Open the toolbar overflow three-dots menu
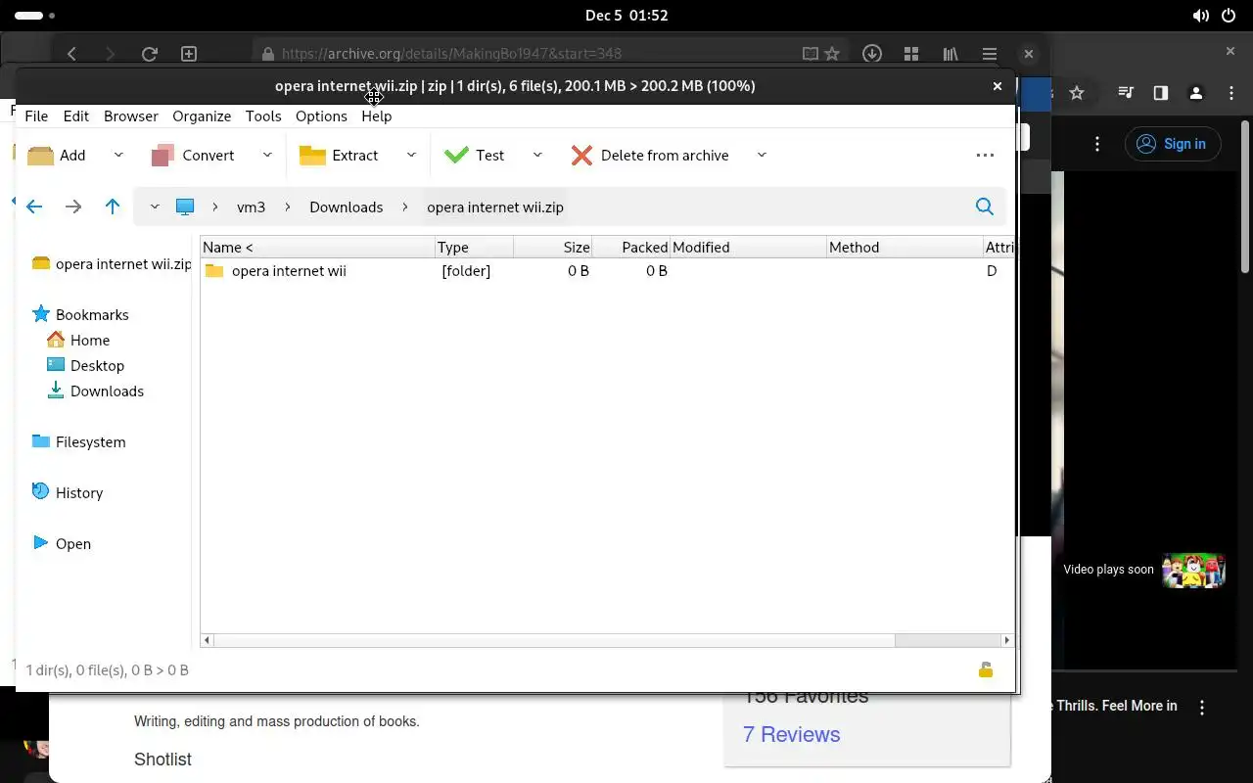The width and height of the screenshot is (1253, 783). click(985, 155)
